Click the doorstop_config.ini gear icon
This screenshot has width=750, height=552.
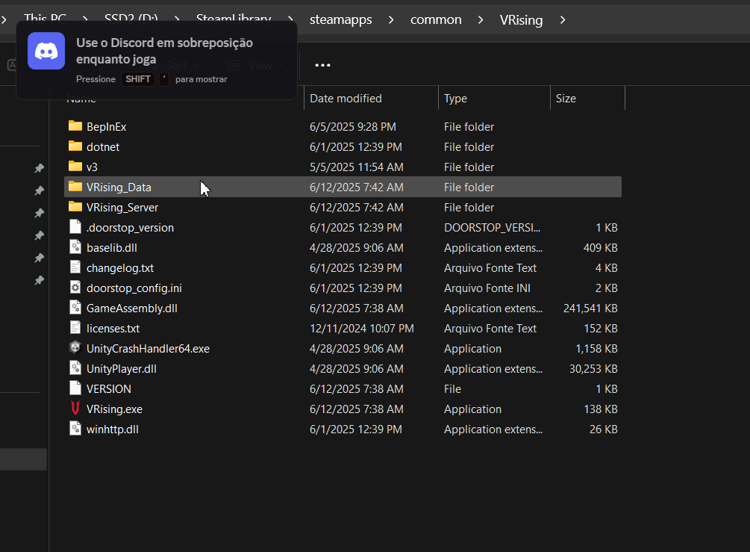point(75,288)
